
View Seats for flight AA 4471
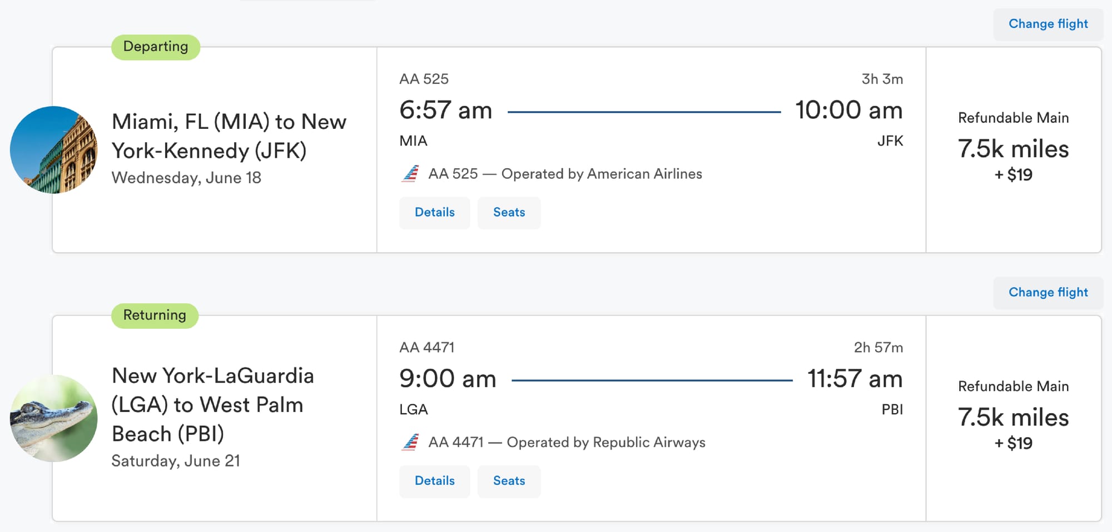pos(509,481)
